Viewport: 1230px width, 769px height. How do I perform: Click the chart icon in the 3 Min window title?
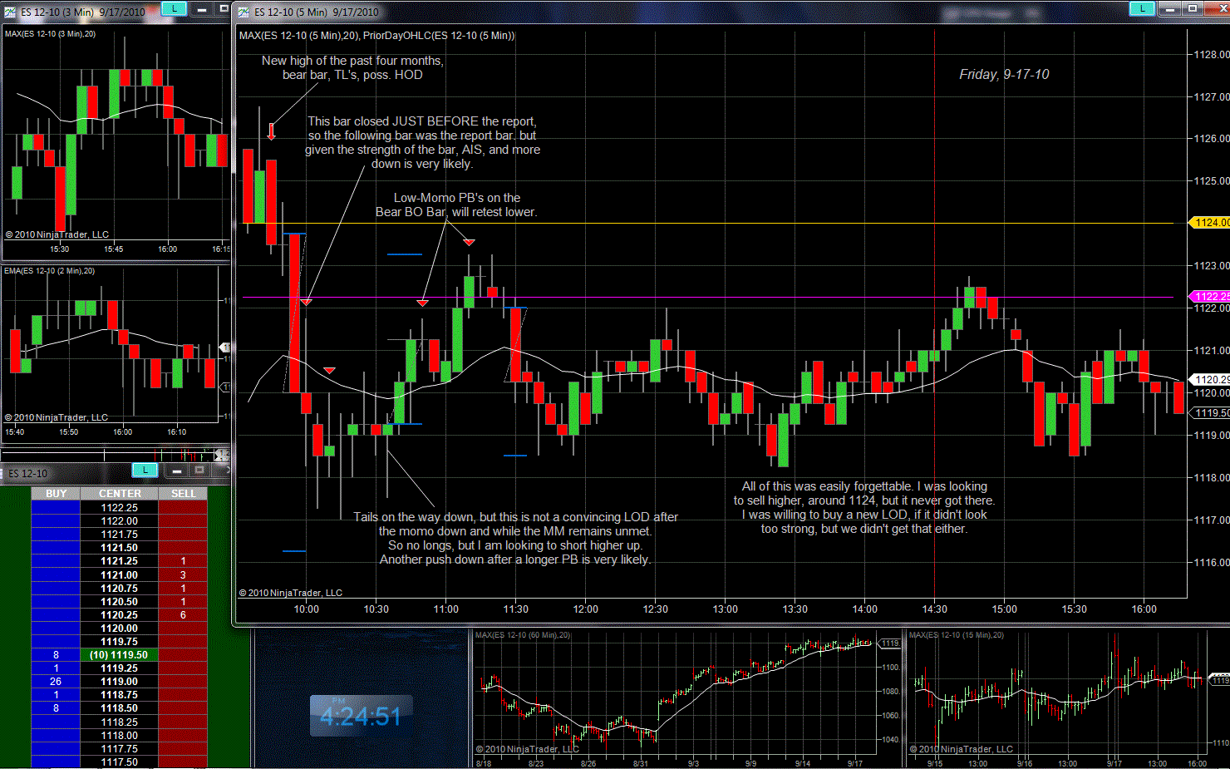tap(10, 12)
